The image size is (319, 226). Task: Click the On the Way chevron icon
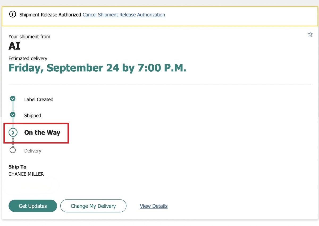point(13,132)
